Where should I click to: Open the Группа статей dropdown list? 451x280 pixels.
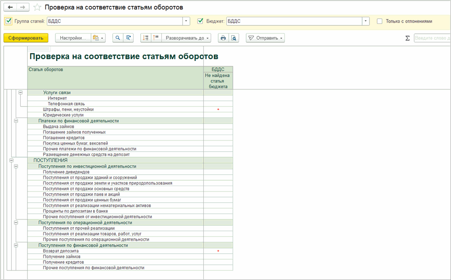click(x=186, y=21)
